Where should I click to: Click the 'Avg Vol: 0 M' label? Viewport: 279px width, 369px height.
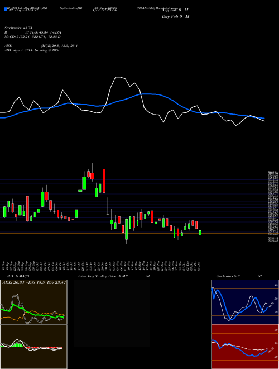coord(175,10)
